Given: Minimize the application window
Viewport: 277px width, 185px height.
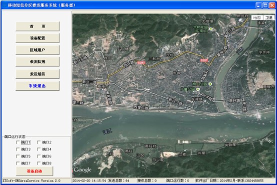Looking at the screenshot, I should pos(258,6).
